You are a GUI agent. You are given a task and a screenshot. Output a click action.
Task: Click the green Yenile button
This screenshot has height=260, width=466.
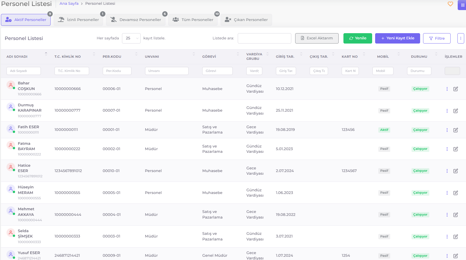tap(358, 38)
